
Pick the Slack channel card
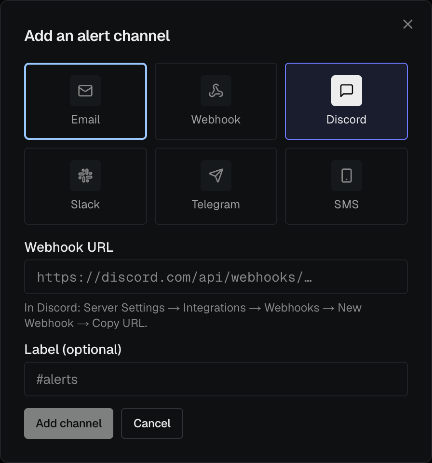click(85, 186)
